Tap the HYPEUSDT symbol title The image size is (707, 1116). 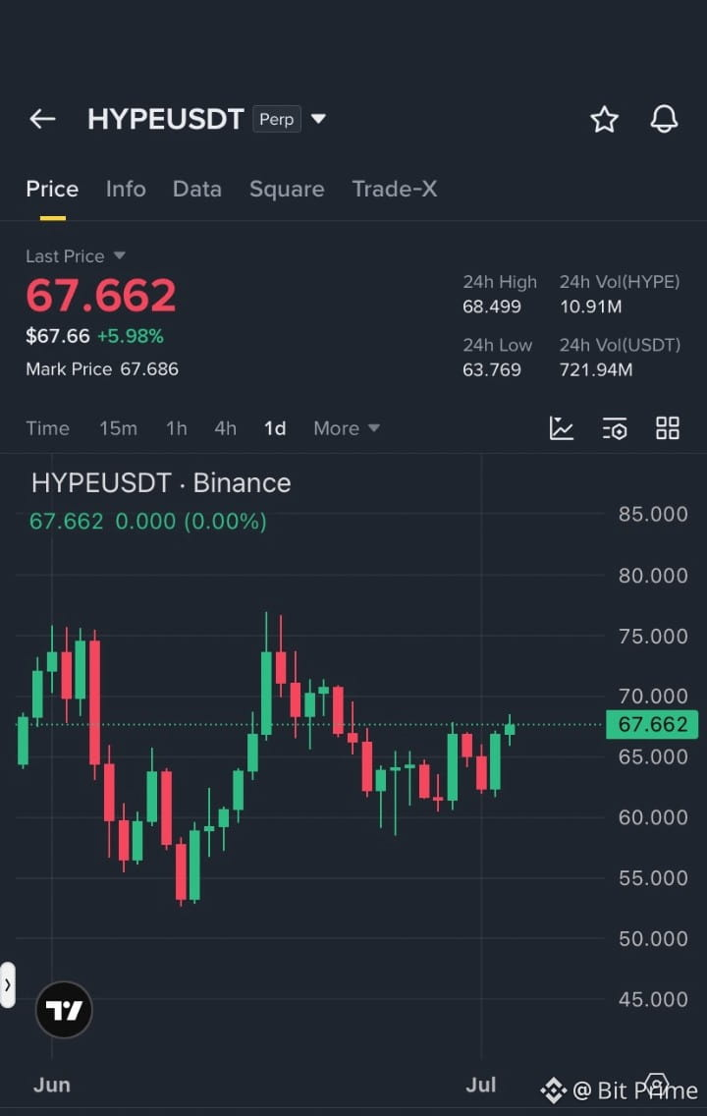[x=166, y=119]
